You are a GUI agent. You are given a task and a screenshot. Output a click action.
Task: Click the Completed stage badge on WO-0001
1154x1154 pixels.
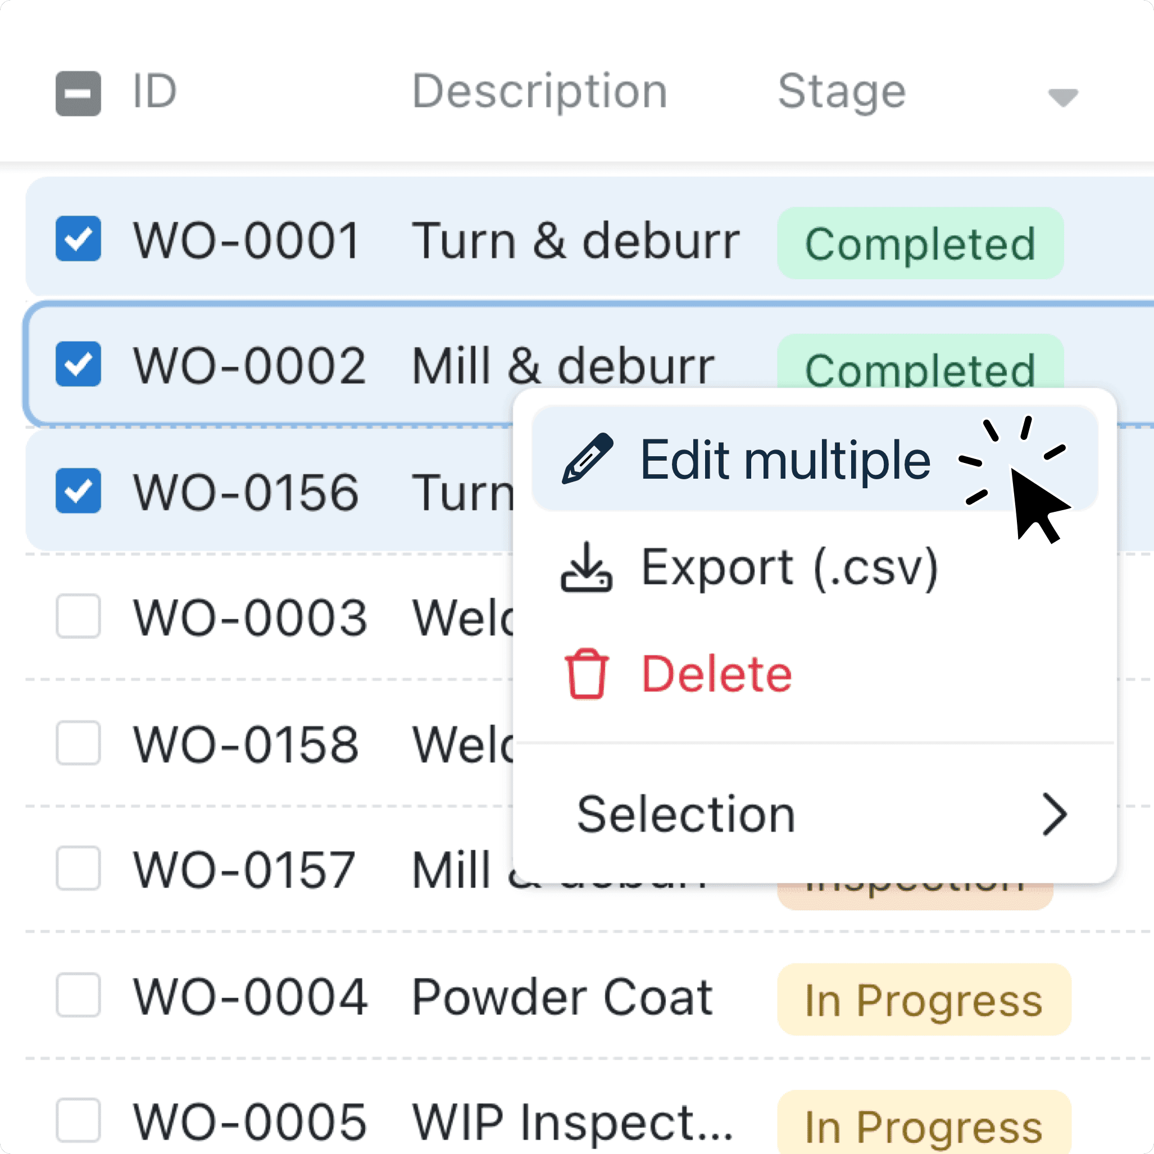click(919, 244)
